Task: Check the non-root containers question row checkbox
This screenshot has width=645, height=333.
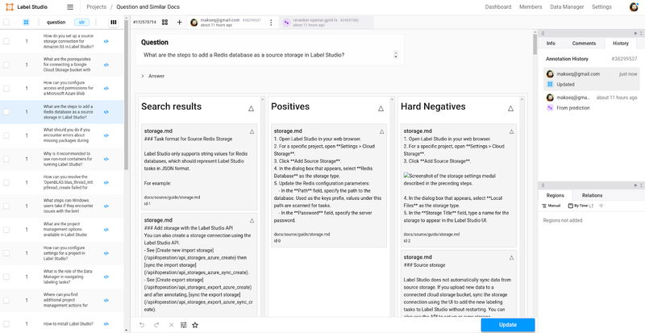Action: point(6,159)
